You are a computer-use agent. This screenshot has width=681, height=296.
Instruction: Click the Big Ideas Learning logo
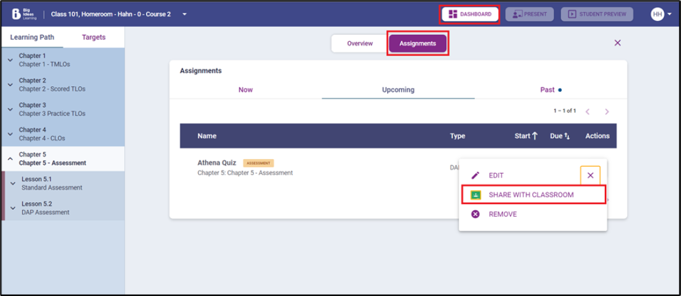click(24, 14)
